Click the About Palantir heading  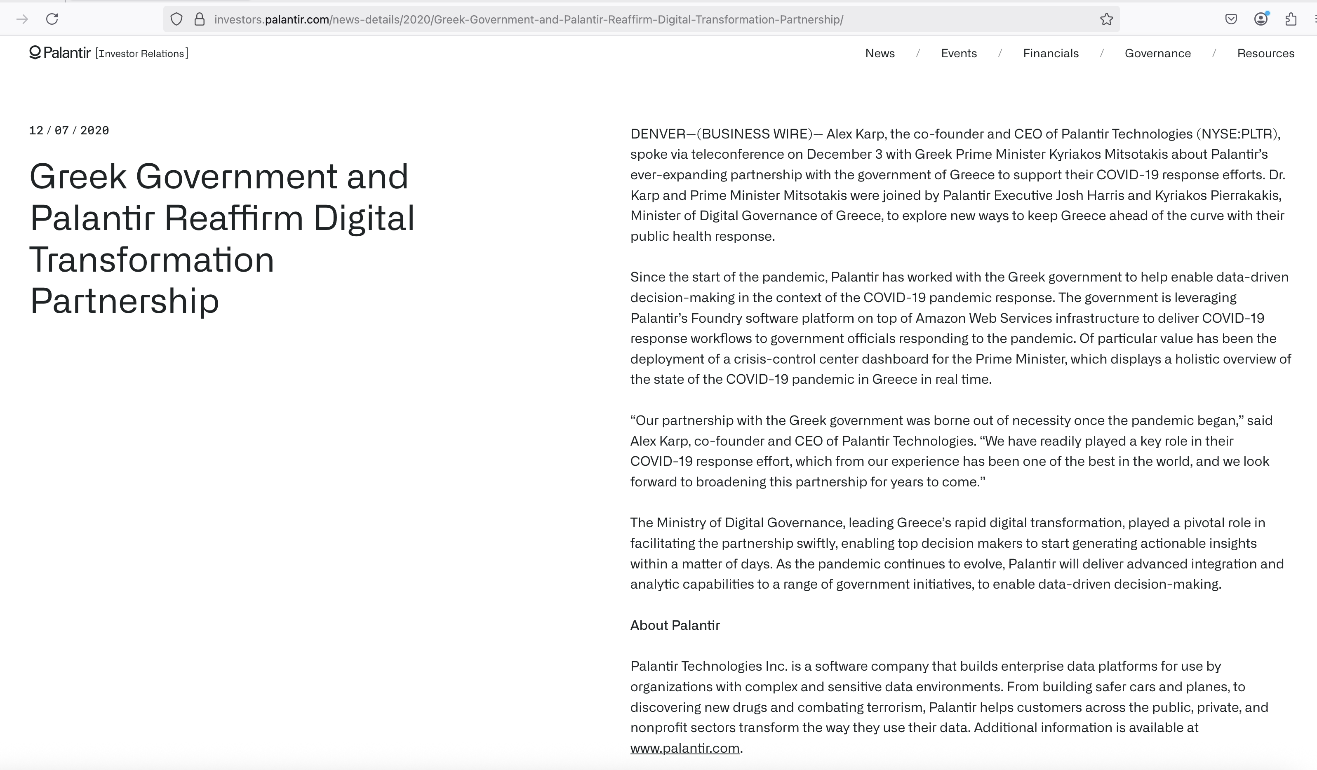pos(675,625)
